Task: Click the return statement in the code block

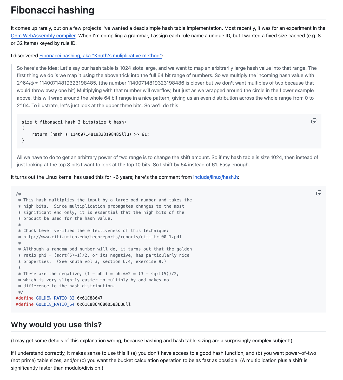Action: pyautogui.click(x=90, y=134)
